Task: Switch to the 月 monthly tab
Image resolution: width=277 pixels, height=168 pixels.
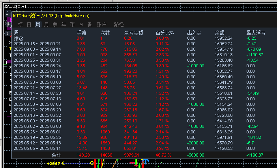Action: [x=46, y=24]
